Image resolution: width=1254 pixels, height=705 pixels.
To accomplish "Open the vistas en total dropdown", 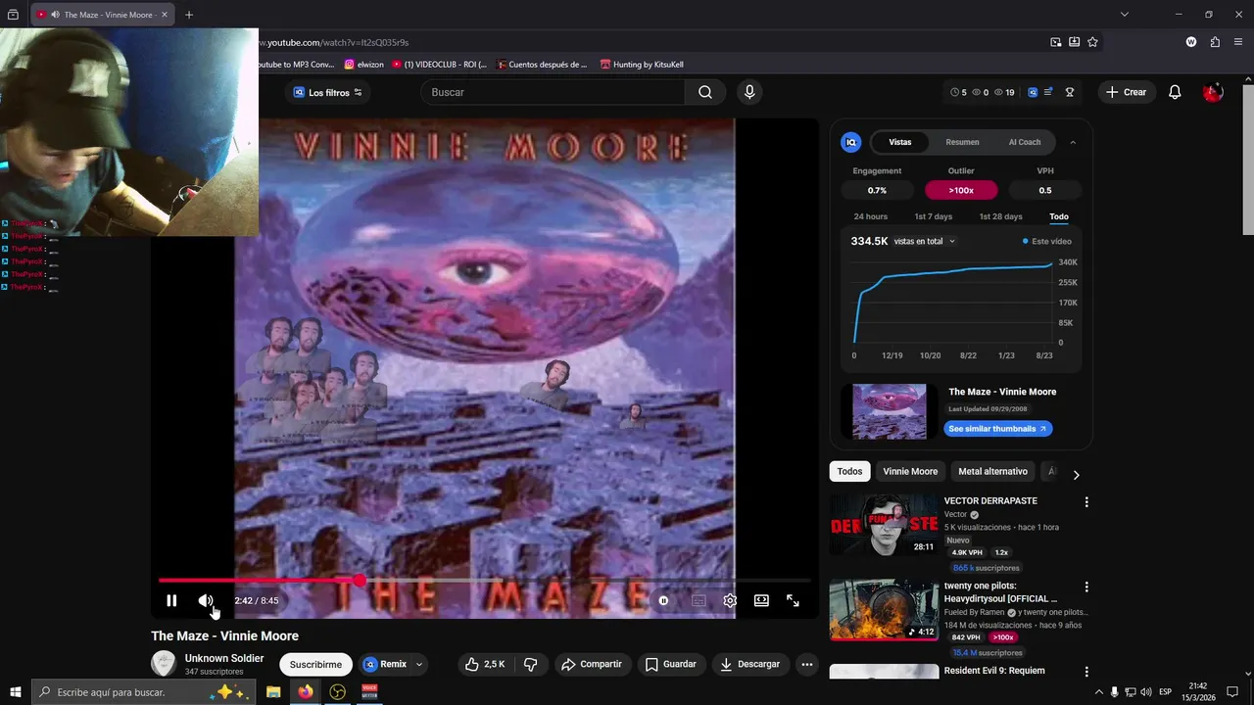I will 925,241.
